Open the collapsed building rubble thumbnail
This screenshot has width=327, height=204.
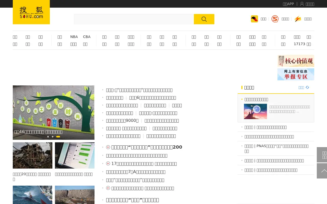click(32, 155)
